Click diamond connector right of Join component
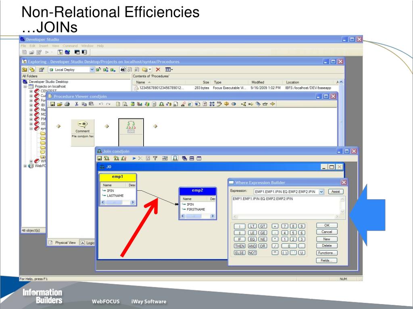The width and height of the screenshot is (413, 309). (155, 126)
